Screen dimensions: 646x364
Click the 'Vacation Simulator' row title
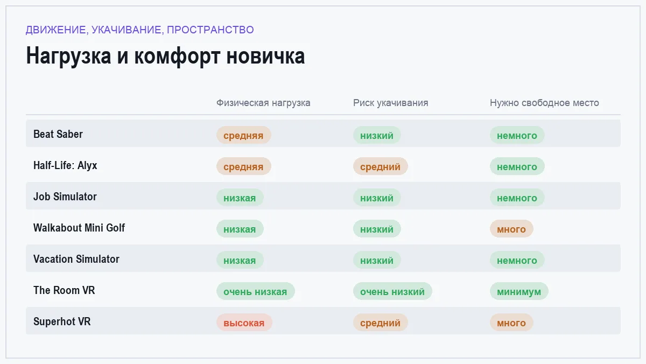pyautogui.click(x=76, y=259)
